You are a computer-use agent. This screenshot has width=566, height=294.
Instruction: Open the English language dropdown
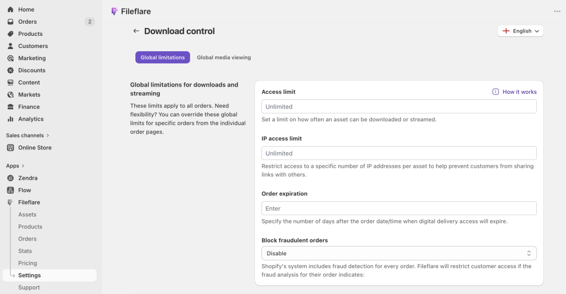(521, 31)
